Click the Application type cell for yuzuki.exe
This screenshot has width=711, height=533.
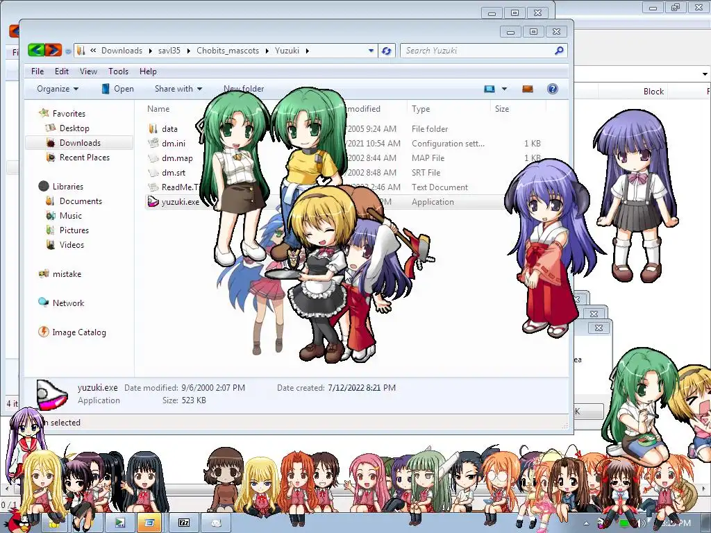coord(433,202)
